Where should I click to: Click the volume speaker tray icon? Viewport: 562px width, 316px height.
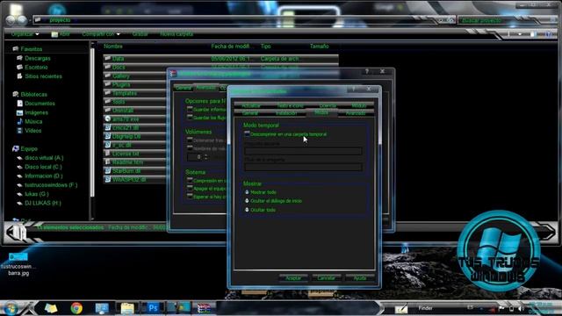point(521,308)
